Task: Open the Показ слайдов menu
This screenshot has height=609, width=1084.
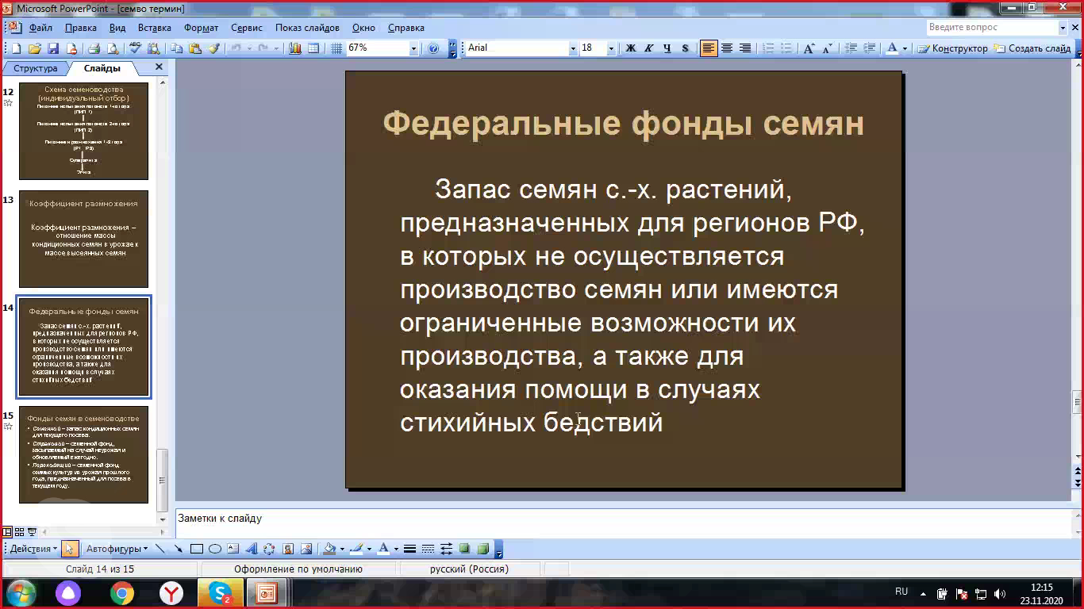Action: (307, 27)
